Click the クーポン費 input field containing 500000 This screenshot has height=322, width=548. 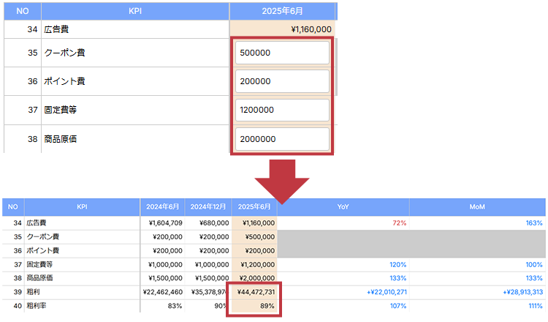(x=282, y=53)
